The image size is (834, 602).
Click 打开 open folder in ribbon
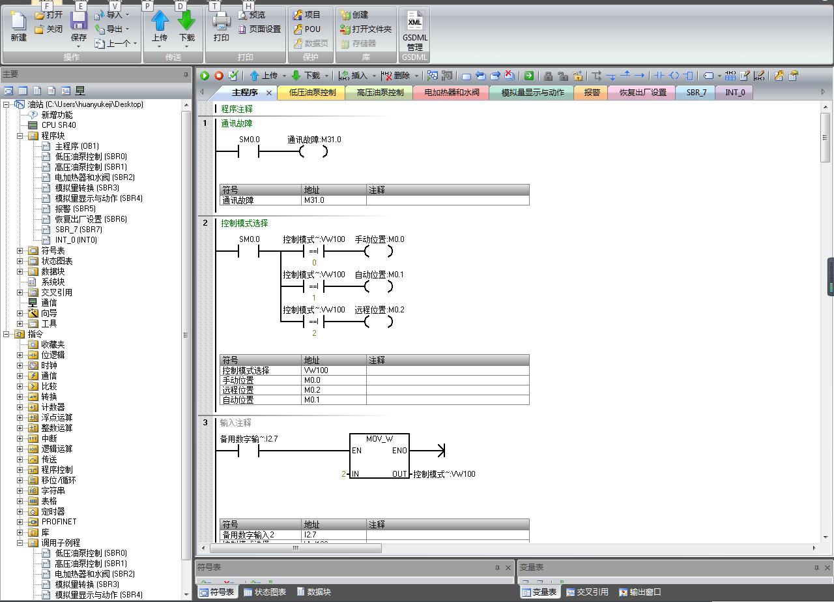click(49, 14)
